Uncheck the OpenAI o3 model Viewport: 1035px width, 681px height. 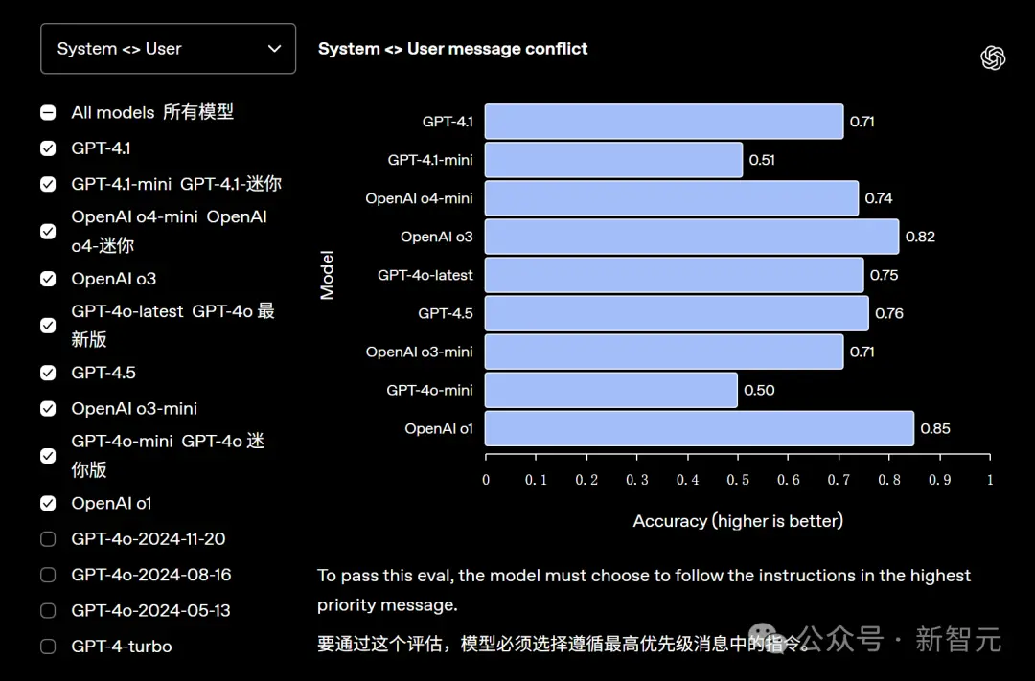pos(48,280)
